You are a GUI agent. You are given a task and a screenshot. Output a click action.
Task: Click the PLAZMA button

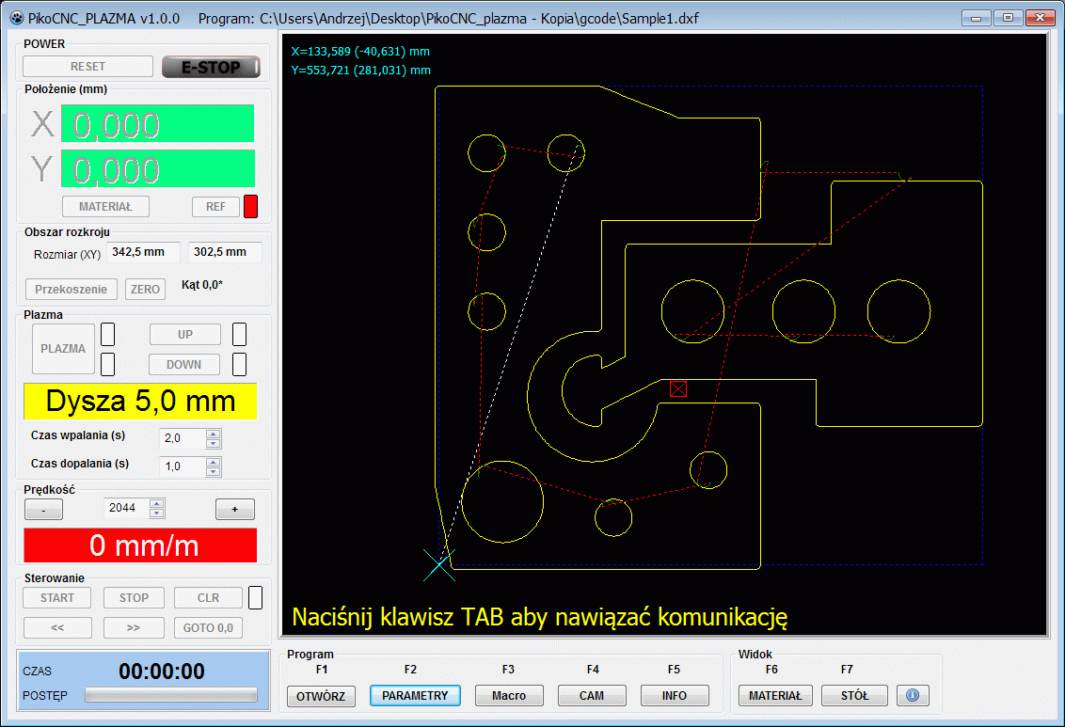63,349
